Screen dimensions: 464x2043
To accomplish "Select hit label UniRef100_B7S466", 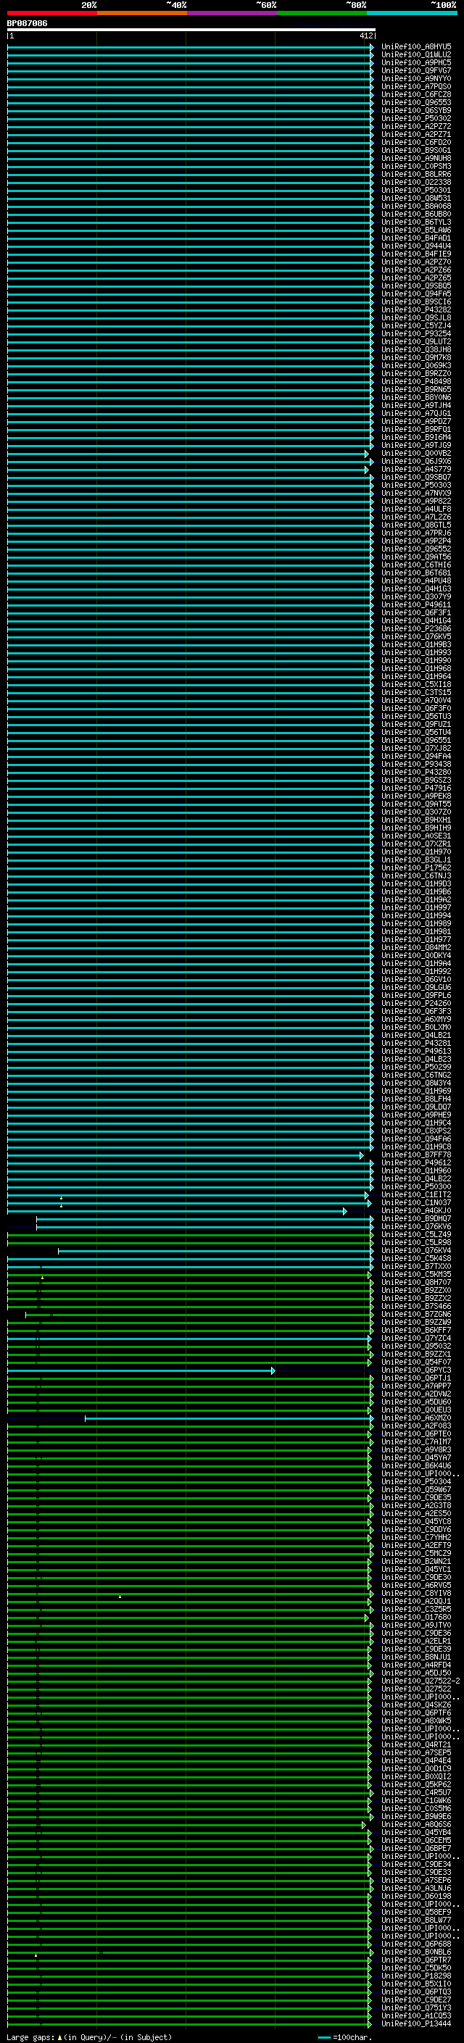I will [416, 1306].
